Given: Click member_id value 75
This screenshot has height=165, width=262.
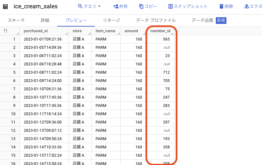Looking at the screenshot, I should point(168,89).
